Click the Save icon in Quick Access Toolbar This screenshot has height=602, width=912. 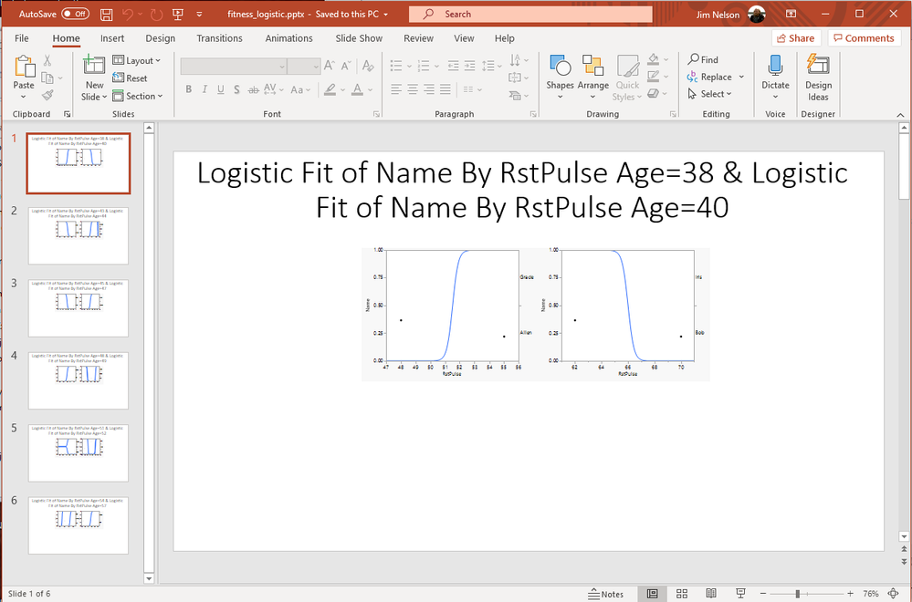(107, 14)
